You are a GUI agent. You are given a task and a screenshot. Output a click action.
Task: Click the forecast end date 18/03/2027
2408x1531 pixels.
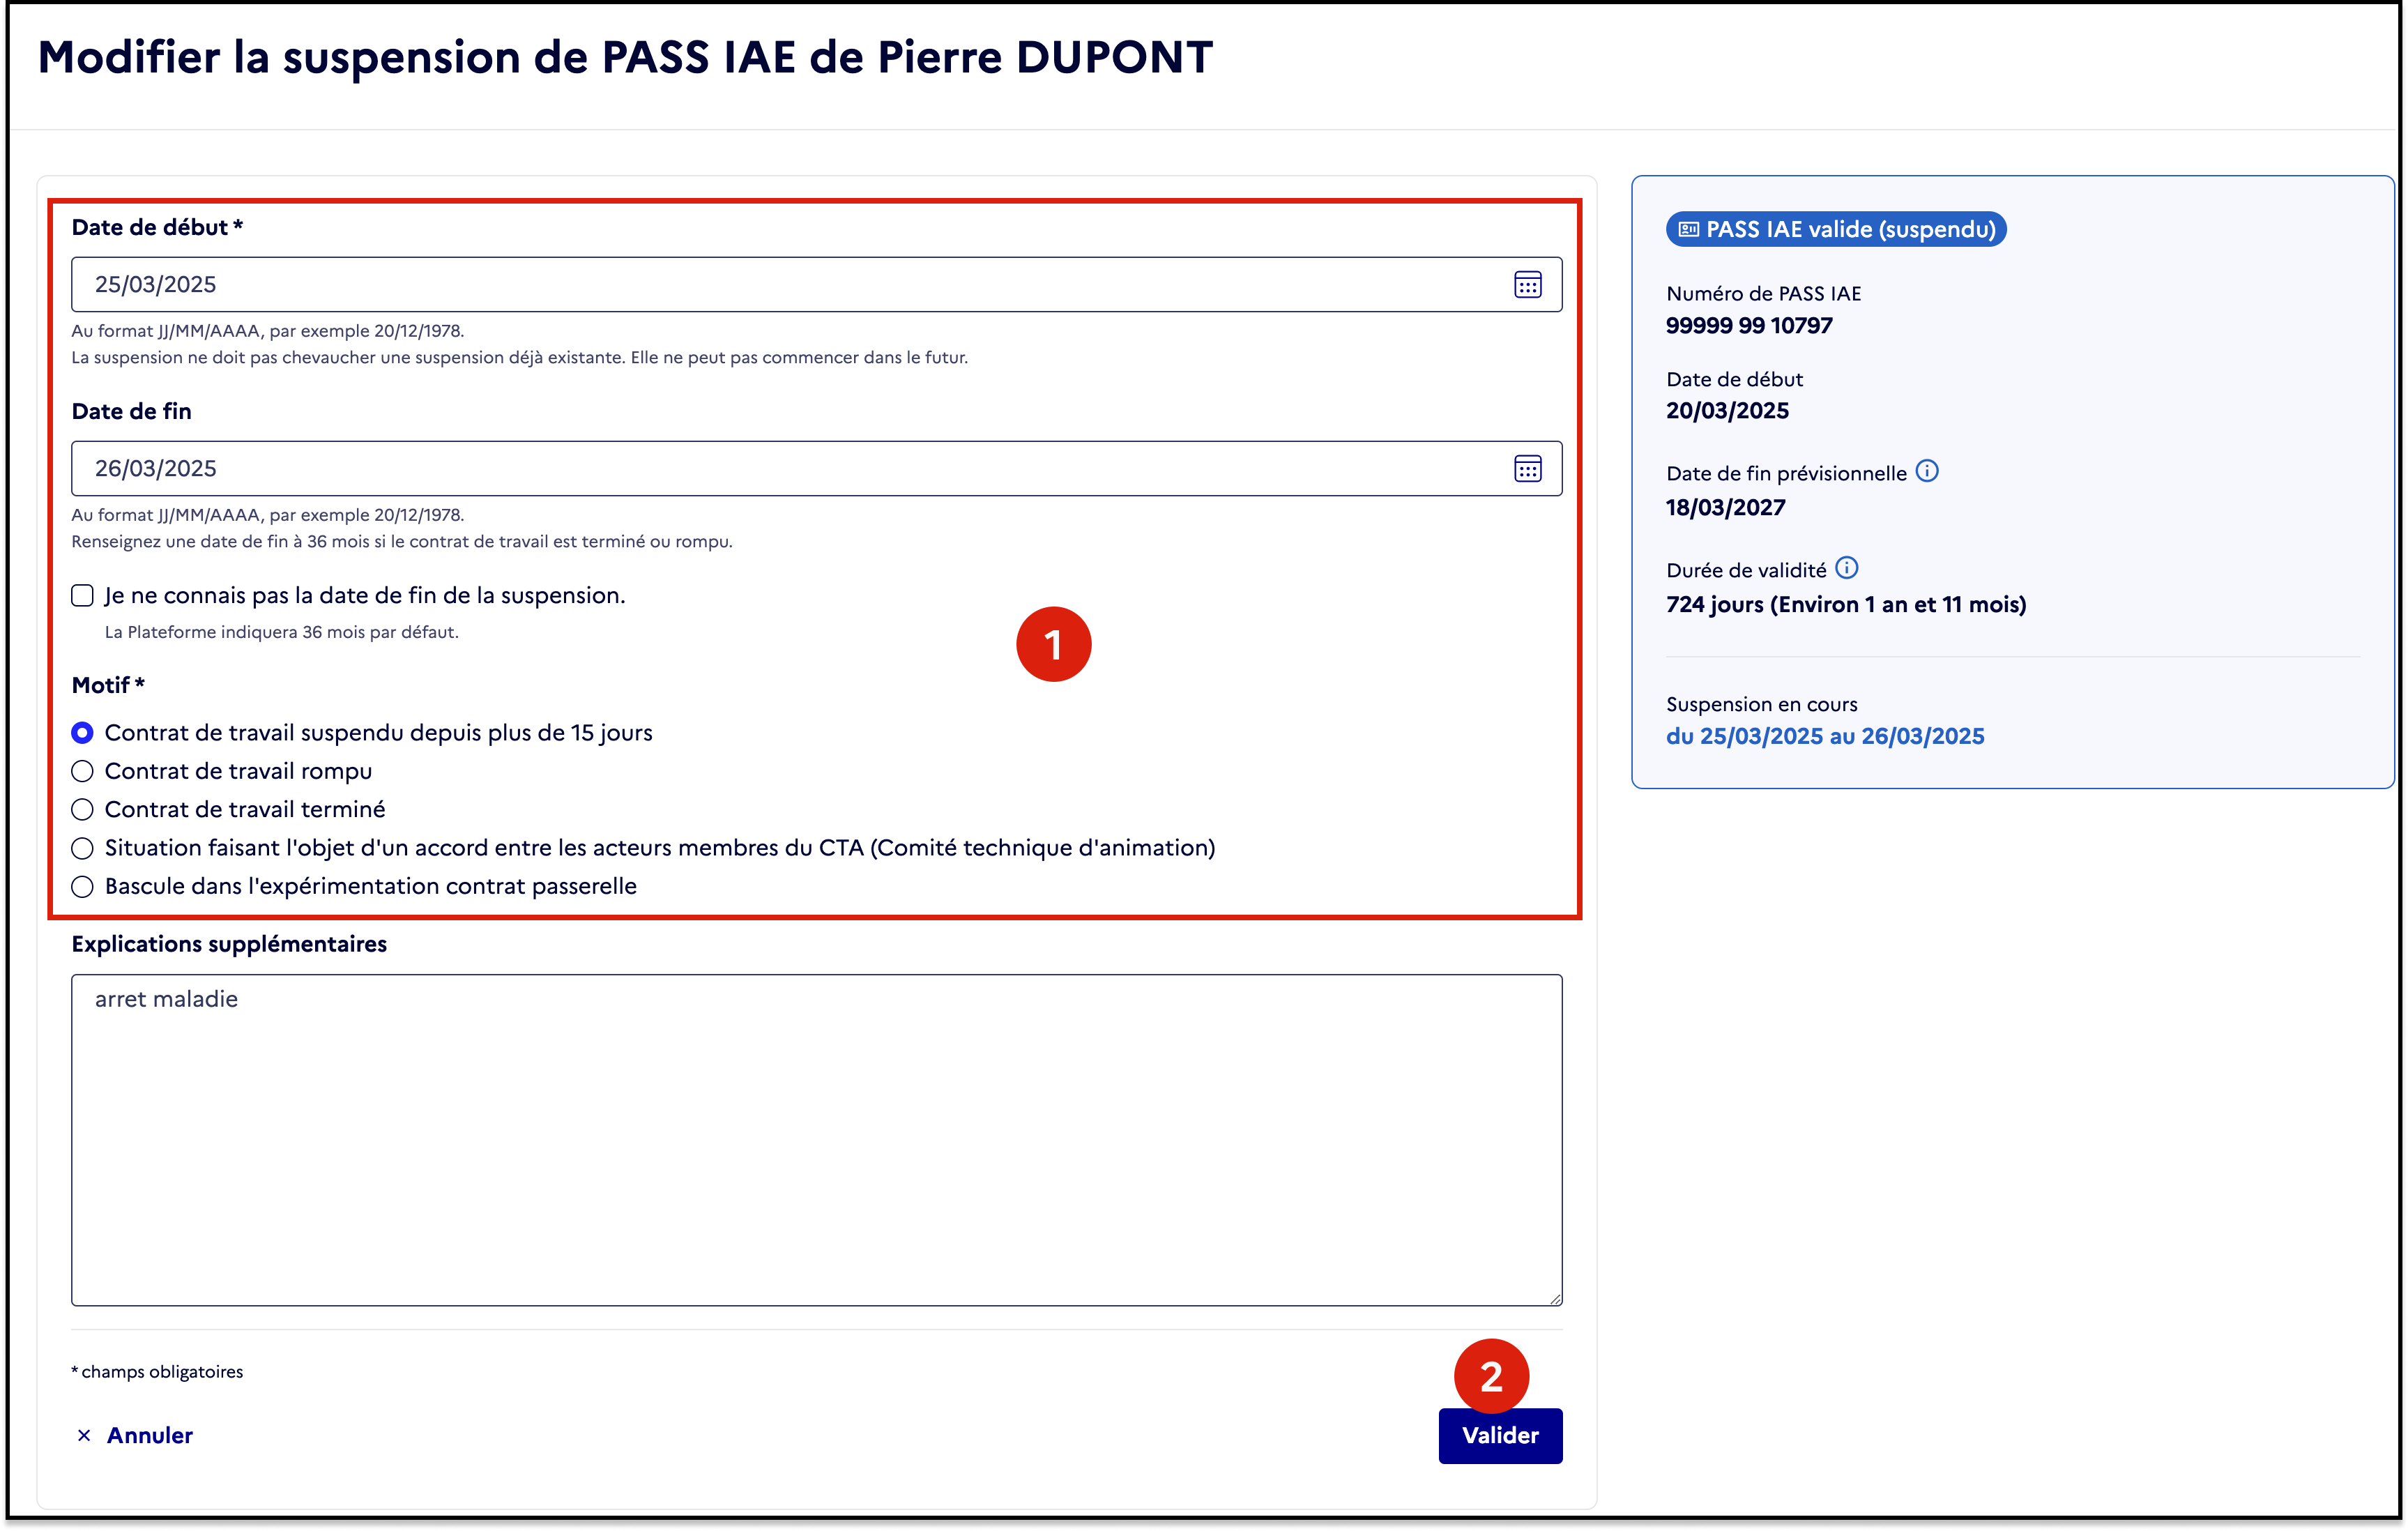(x=1725, y=508)
